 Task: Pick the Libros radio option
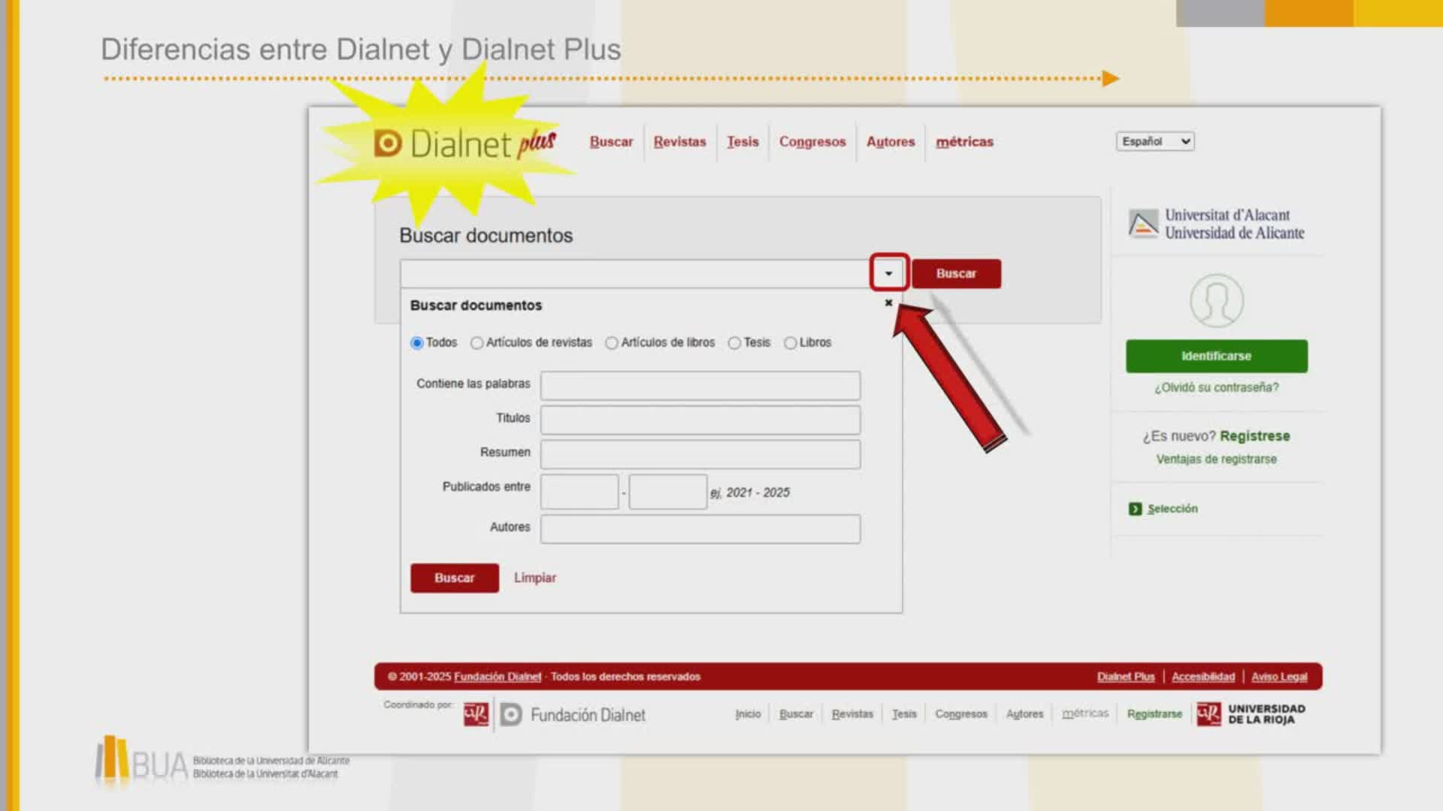790,343
